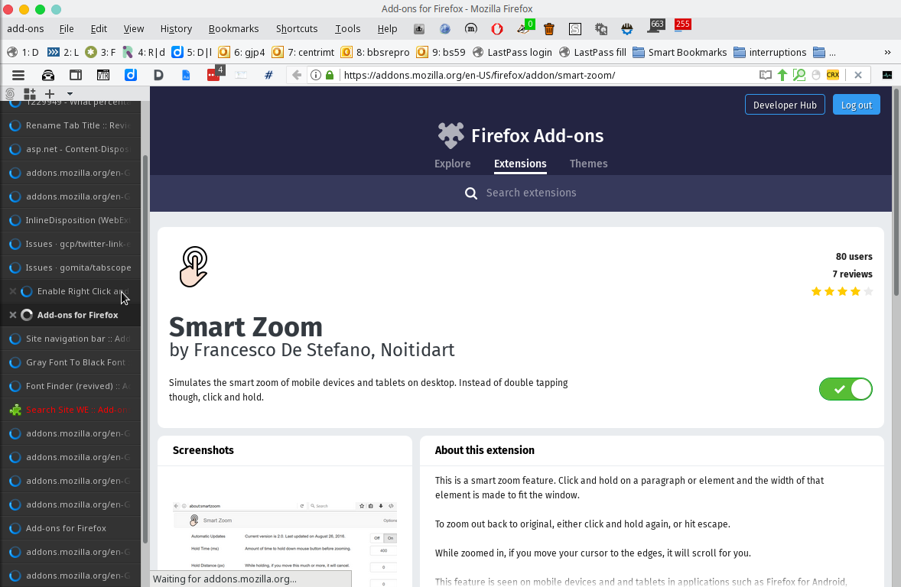Switch to 'Rename Tab Title' tab

[70, 125]
